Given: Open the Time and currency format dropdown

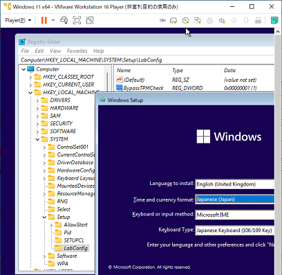Looking at the screenshot, I should (234, 199).
